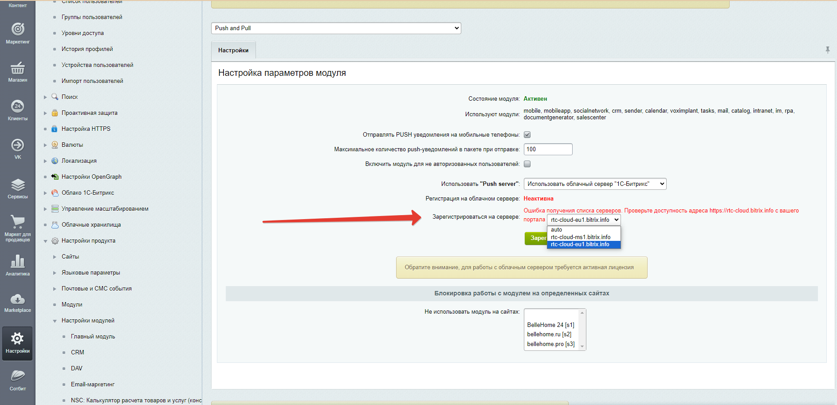Enable module for unauthorized users checkbox
This screenshot has width=837, height=405.
(x=527, y=164)
